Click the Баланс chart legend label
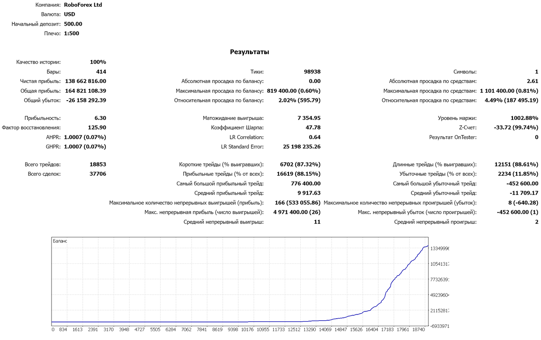The height and width of the screenshot is (340, 541). tap(60, 241)
